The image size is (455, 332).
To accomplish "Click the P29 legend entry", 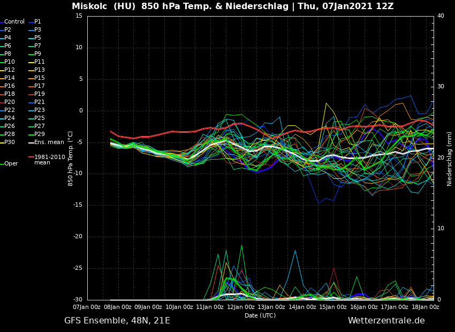I will tap(39, 134).
